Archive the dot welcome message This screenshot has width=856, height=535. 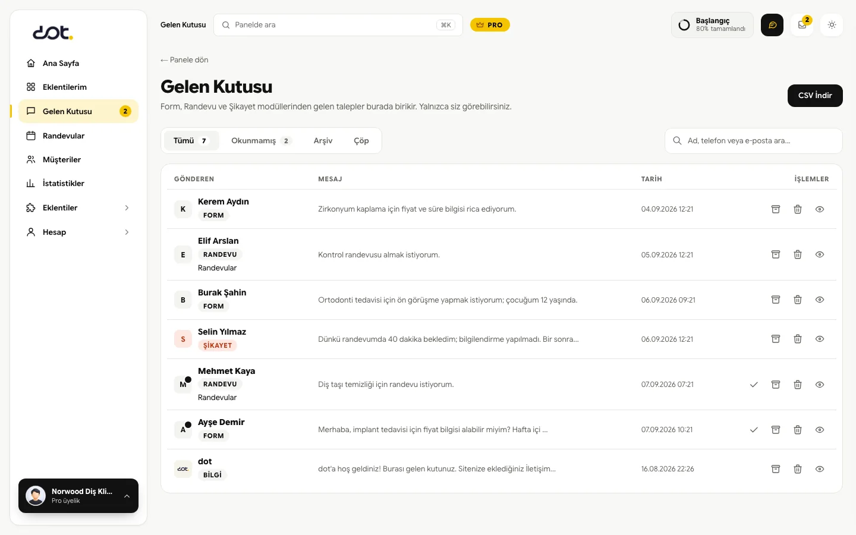[x=776, y=469]
